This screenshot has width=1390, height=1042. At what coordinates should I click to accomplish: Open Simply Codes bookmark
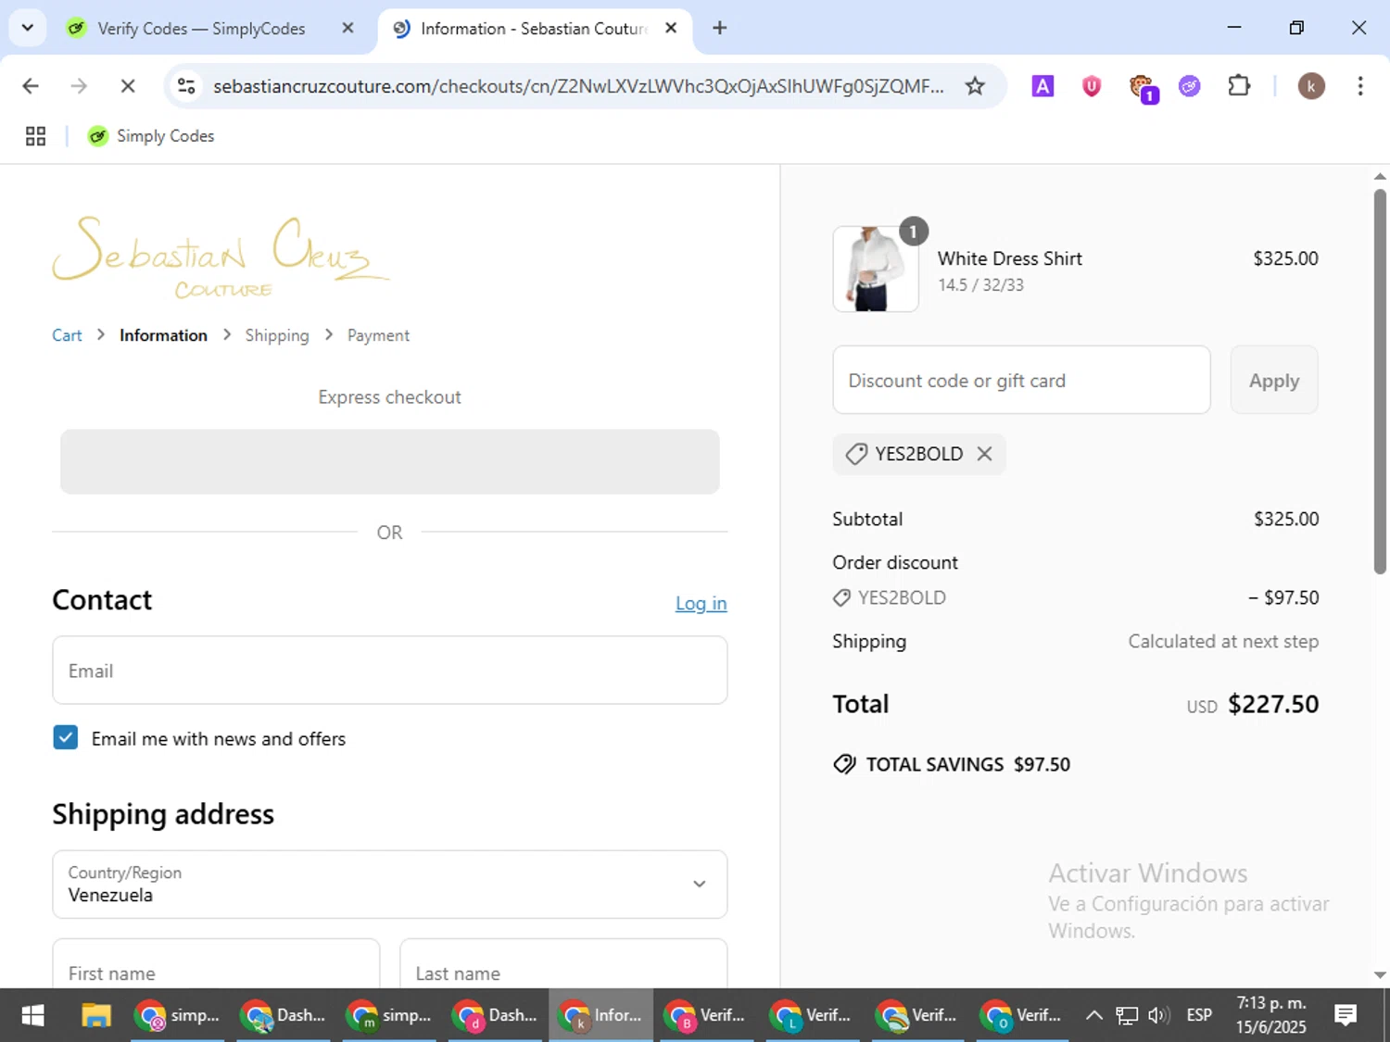click(151, 136)
